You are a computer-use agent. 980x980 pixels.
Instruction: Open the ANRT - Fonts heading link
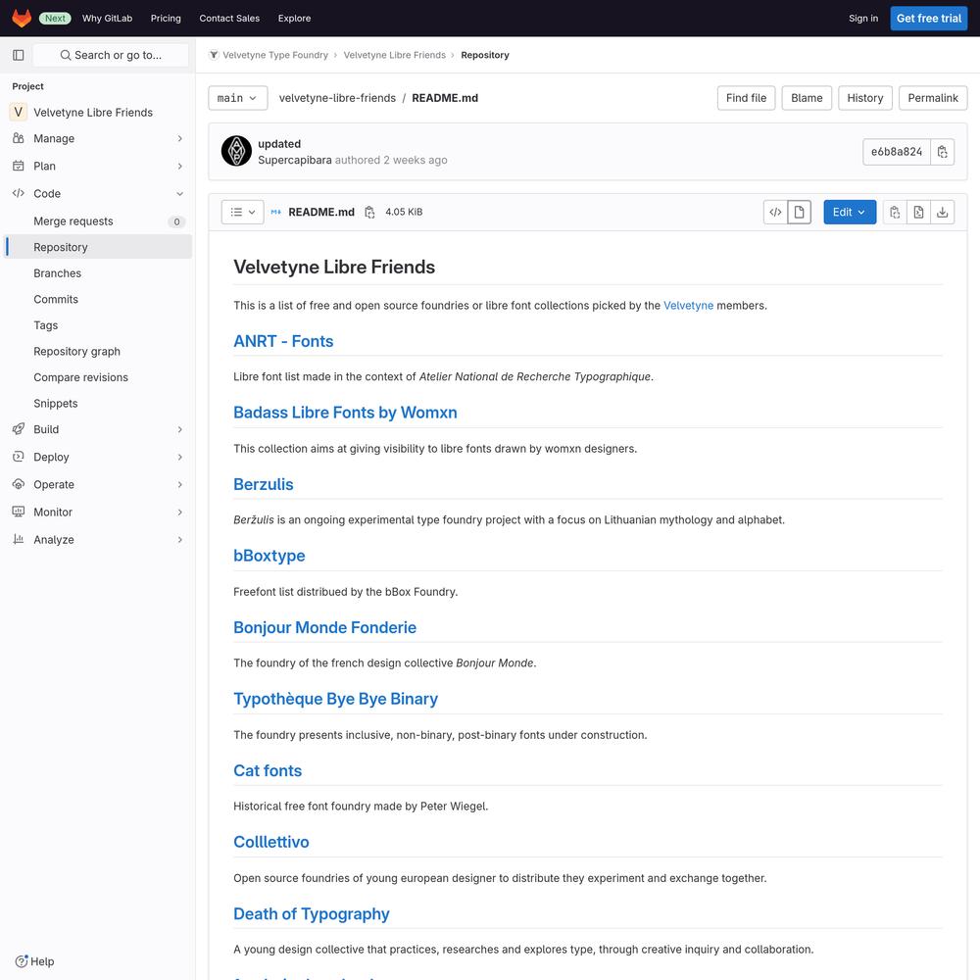point(283,341)
